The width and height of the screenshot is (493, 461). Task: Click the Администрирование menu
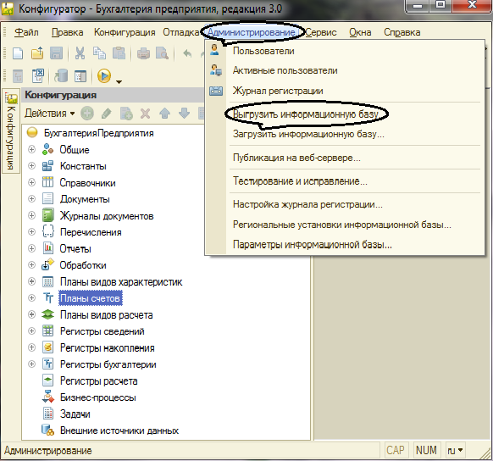pyautogui.click(x=252, y=32)
